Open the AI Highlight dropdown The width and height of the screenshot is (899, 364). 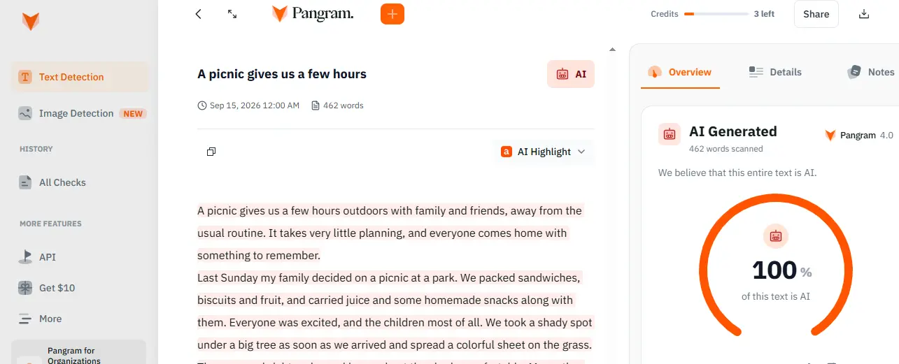point(544,152)
